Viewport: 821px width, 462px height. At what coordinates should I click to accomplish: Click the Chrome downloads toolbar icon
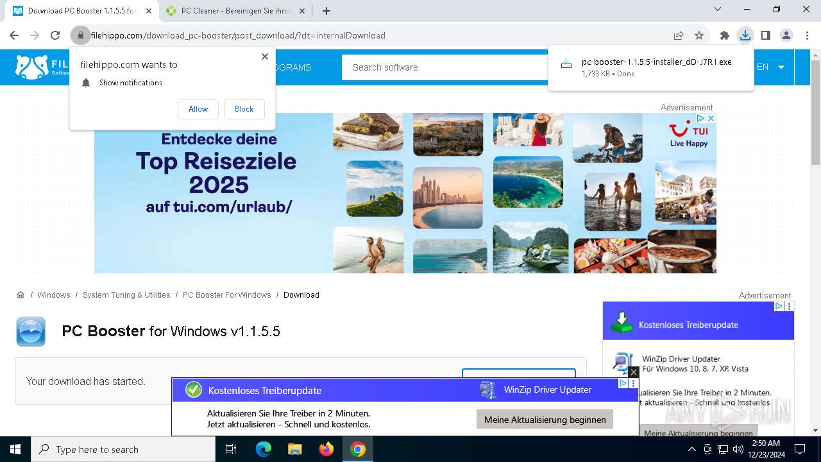coord(745,35)
